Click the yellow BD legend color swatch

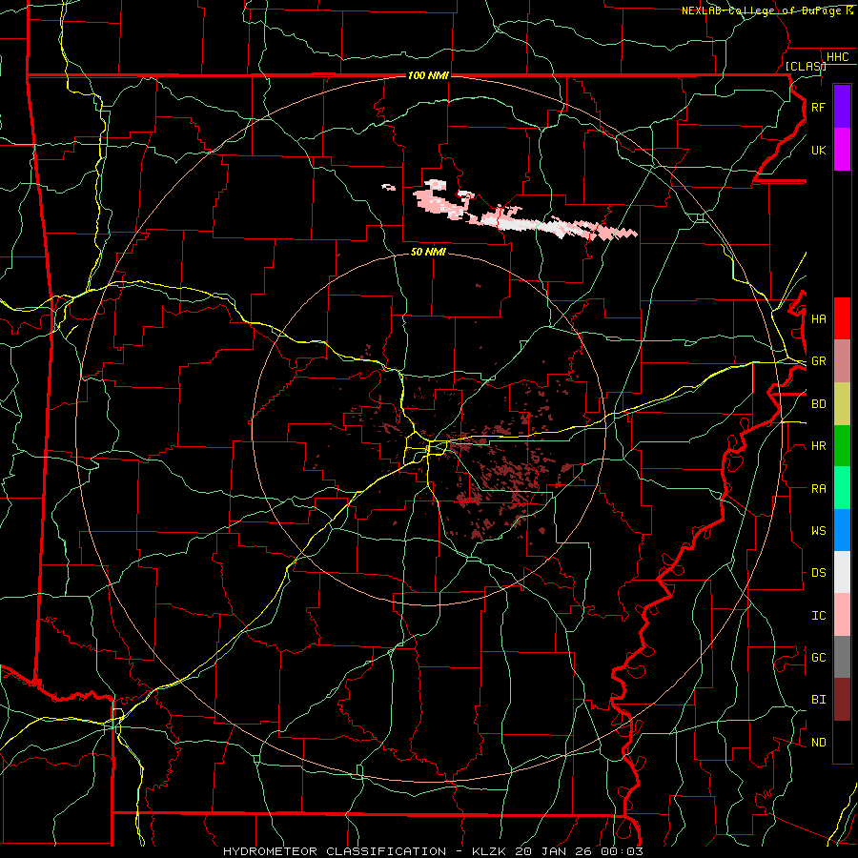point(842,404)
